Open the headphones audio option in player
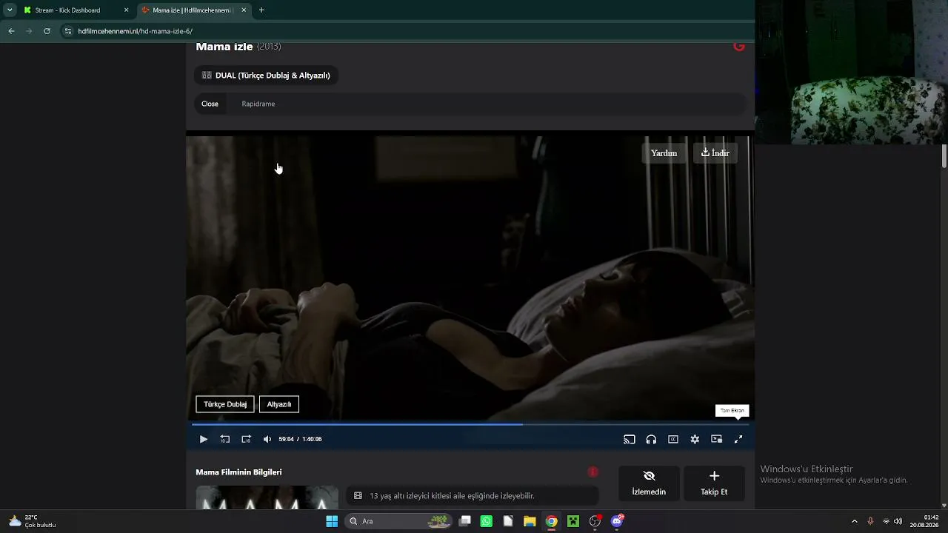948x533 pixels. click(651, 439)
